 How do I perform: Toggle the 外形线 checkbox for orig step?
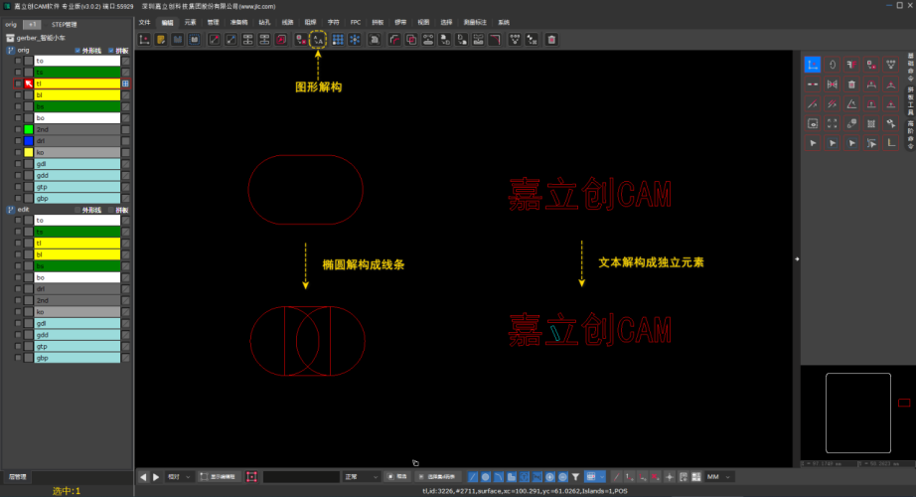(77, 51)
